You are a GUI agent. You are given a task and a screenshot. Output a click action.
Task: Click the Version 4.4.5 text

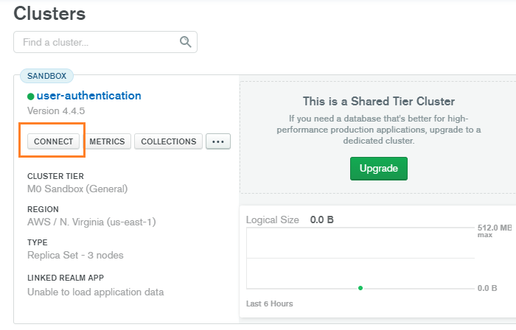point(56,110)
